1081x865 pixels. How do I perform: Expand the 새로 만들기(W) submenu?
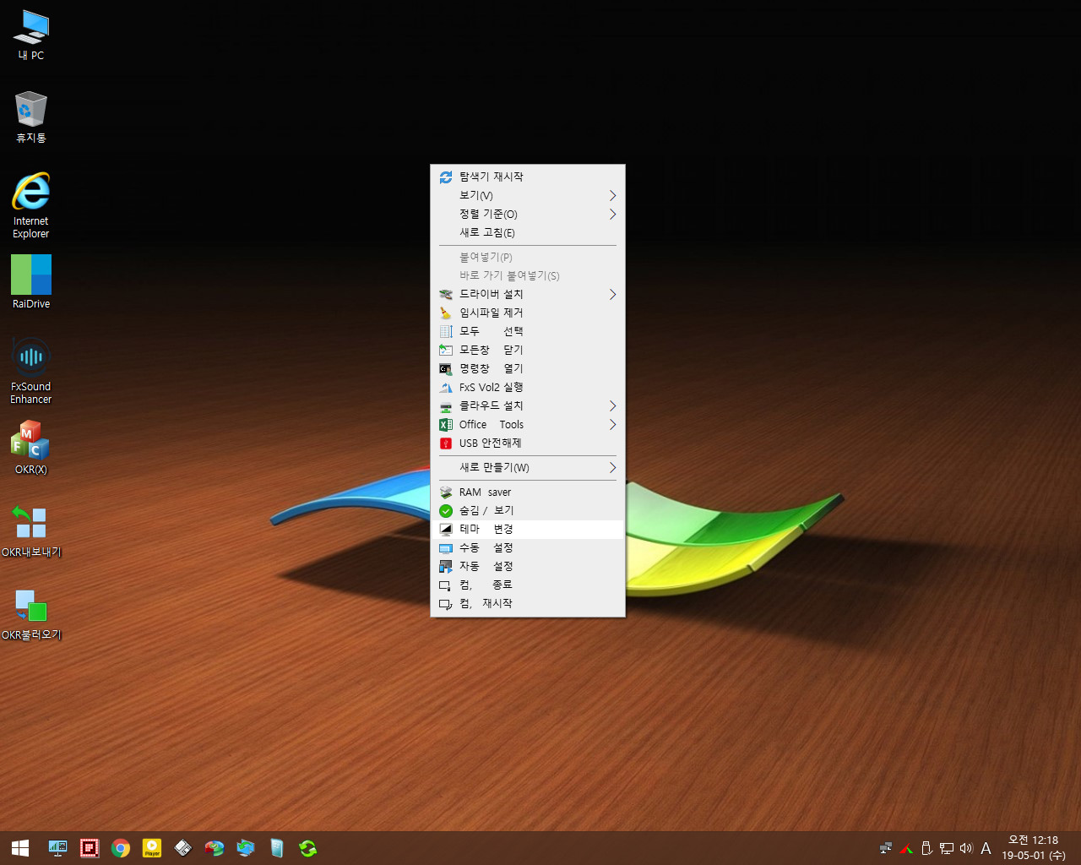pyautogui.click(x=528, y=467)
